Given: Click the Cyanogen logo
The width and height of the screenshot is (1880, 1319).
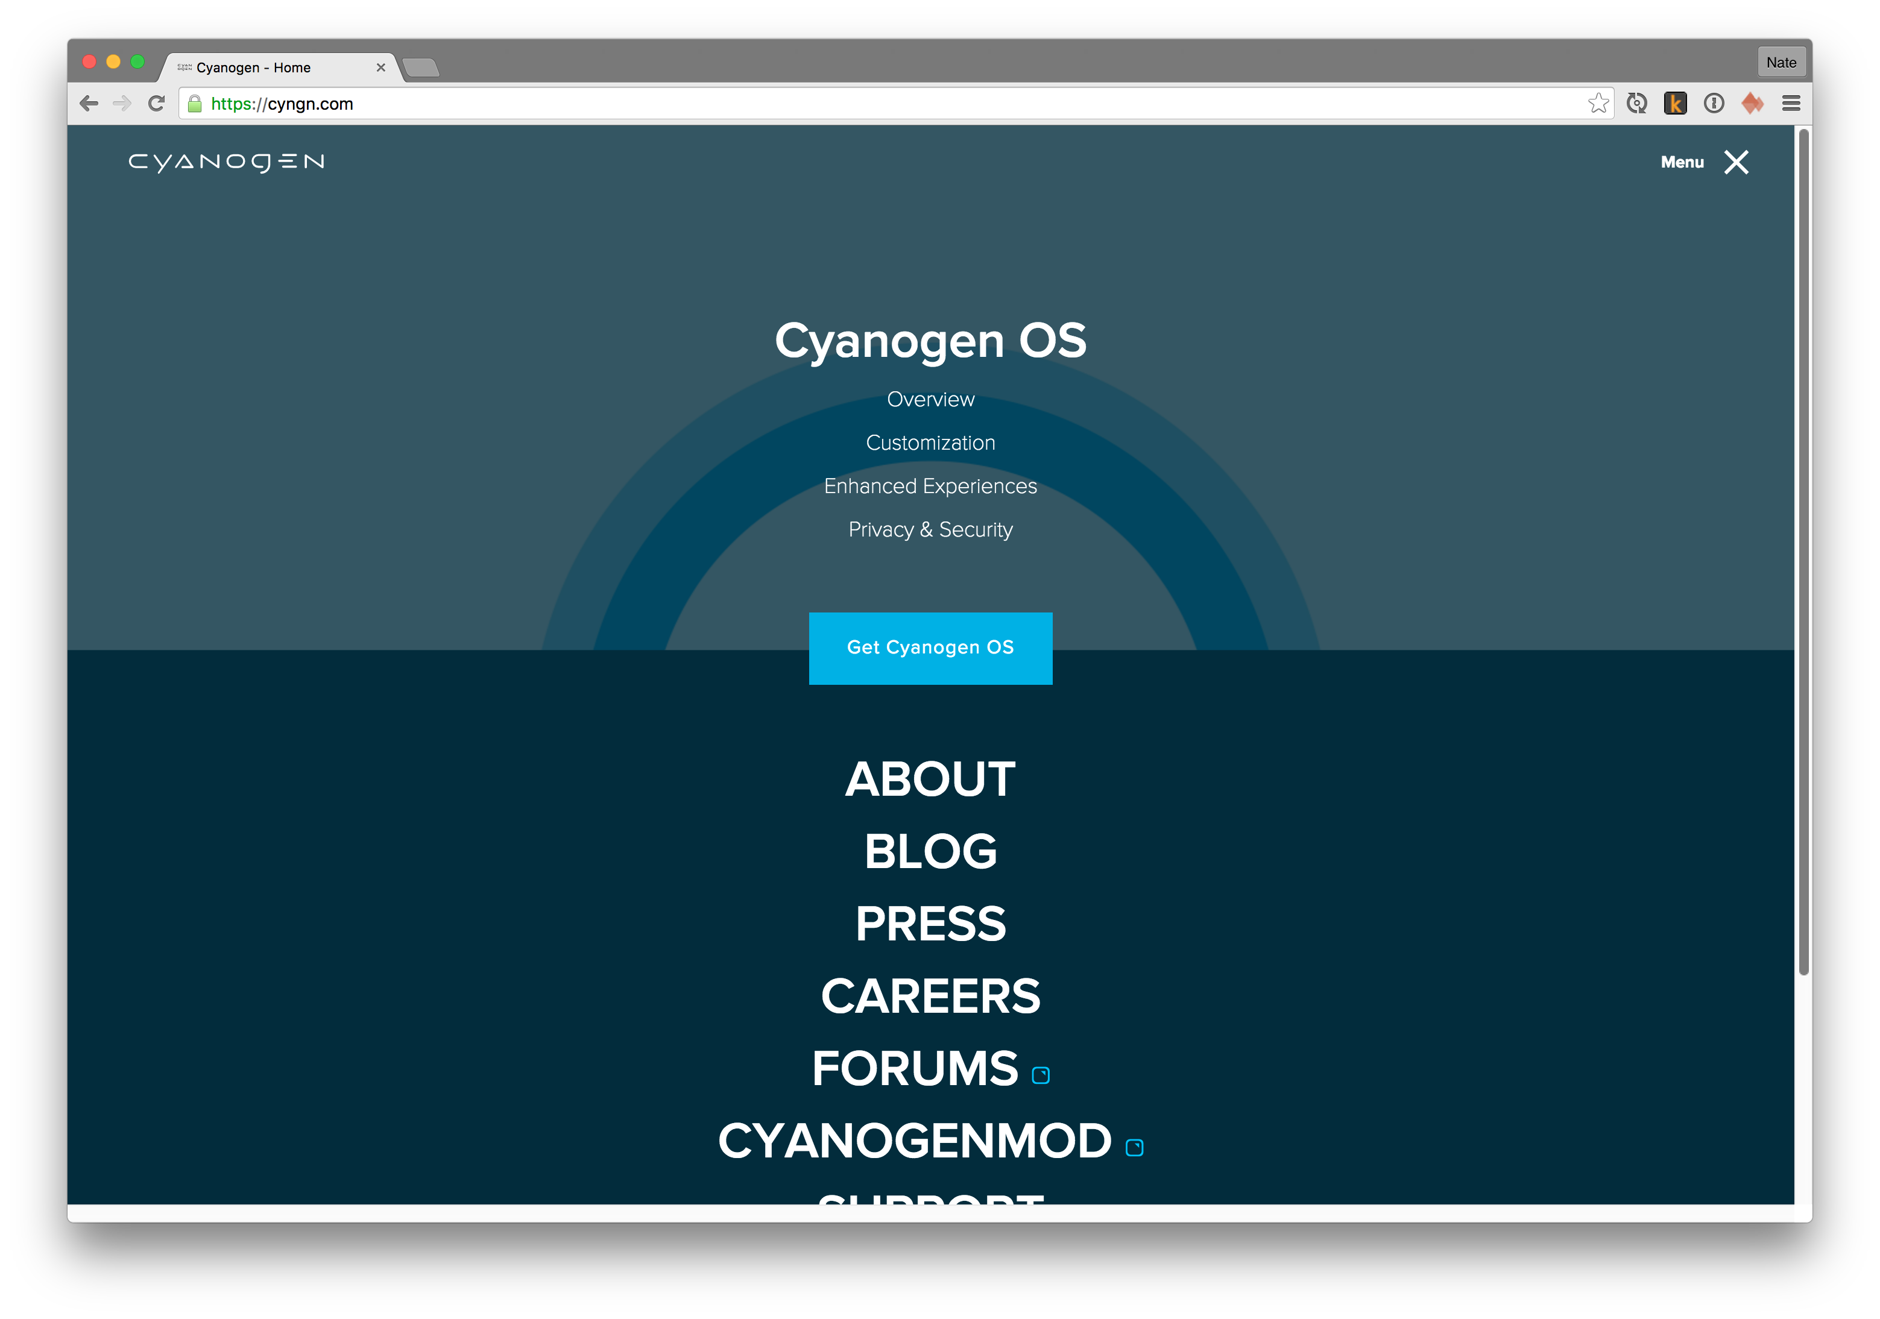Looking at the screenshot, I should pos(227,162).
